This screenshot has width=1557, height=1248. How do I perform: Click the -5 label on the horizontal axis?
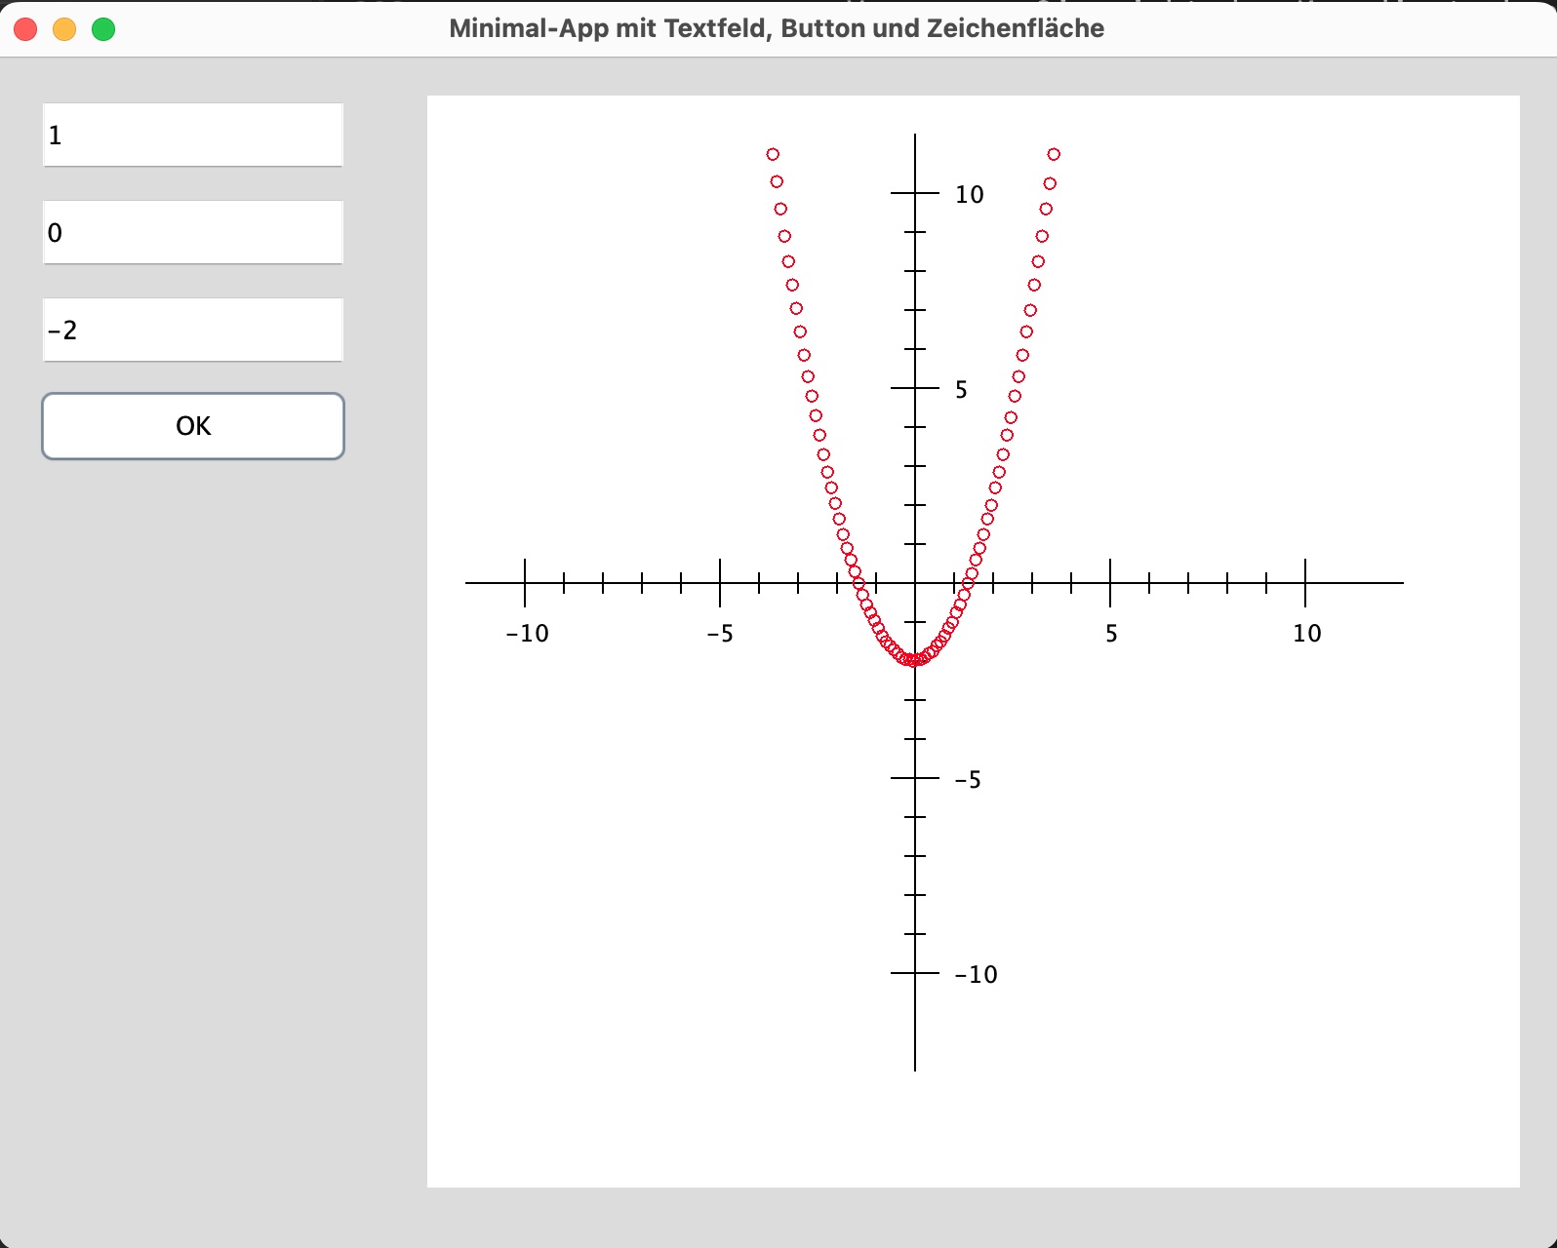[720, 634]
